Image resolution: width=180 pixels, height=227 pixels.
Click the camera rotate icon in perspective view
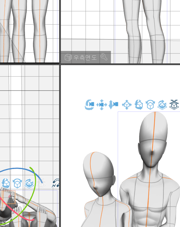click(89, 105)
